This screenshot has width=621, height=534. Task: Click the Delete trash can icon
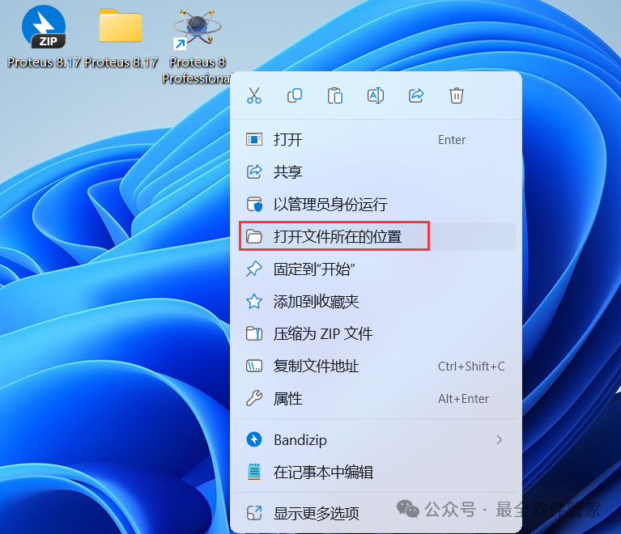457,95
